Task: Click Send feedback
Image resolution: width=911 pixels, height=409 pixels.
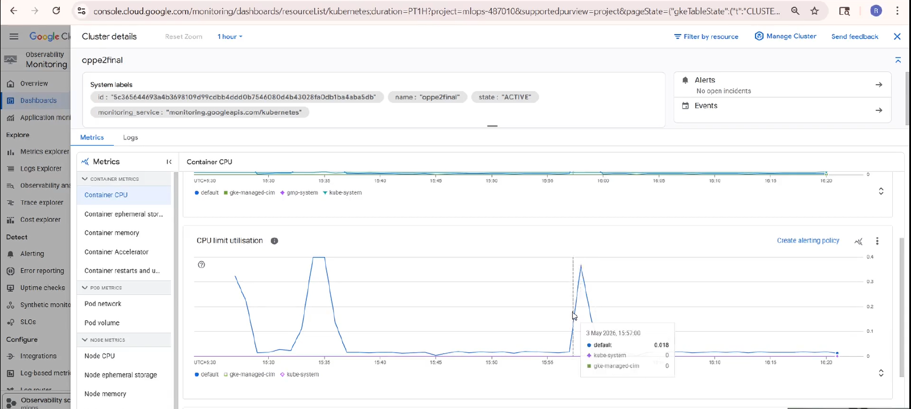Action: [855, 36]
